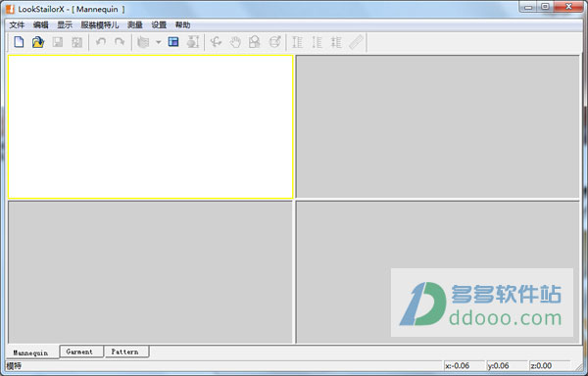Click the first measurement ruler icon
The width and height of the screenshot is (588, 376).
click(x=297, y=42)
